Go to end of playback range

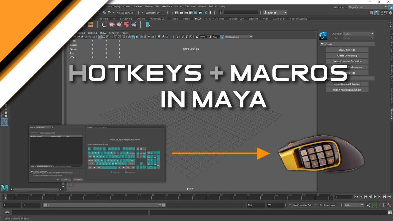click(389, 197)
